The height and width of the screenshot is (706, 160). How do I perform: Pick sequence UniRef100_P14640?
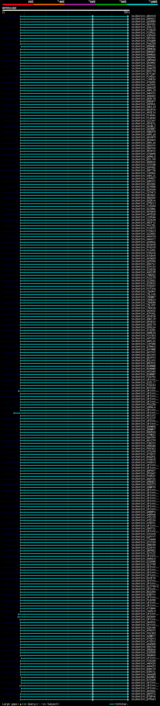pyautogui.click(x=143, y=118)
